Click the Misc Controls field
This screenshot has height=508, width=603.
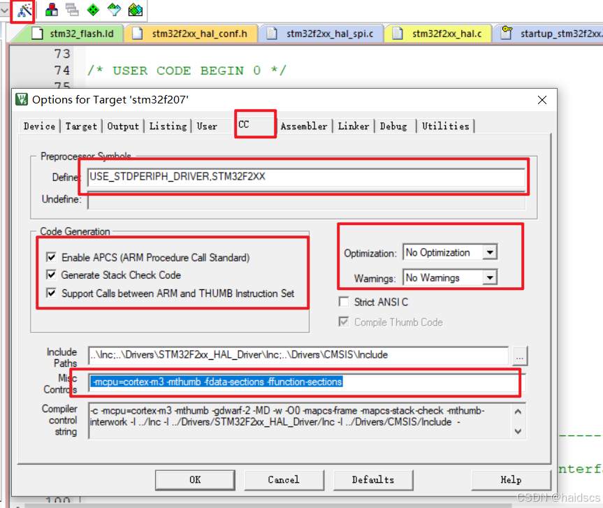click(x=307, y=382)
